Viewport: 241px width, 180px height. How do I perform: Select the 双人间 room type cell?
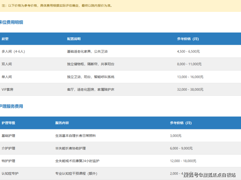[7, 64]
